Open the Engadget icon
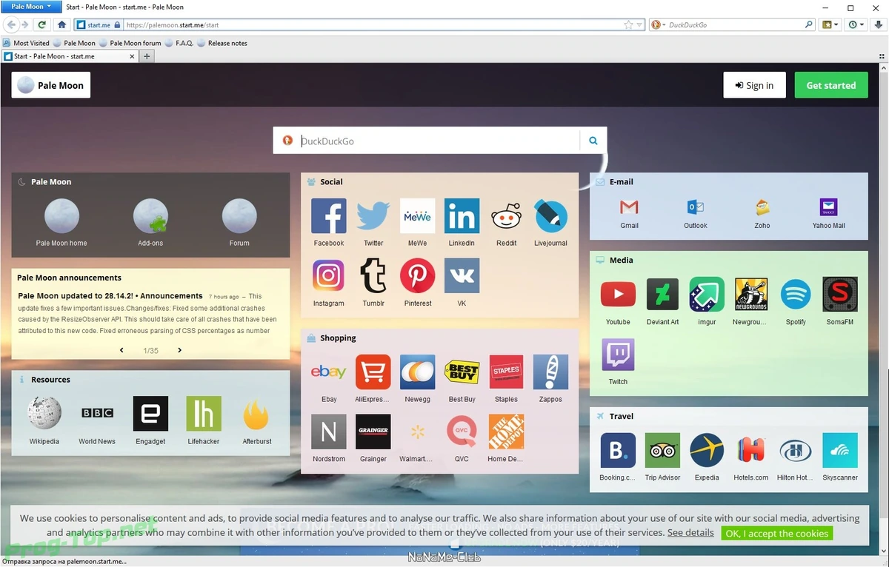Image resolution: width=889 pixels, height=567 pixels. (x=150, y=414)
